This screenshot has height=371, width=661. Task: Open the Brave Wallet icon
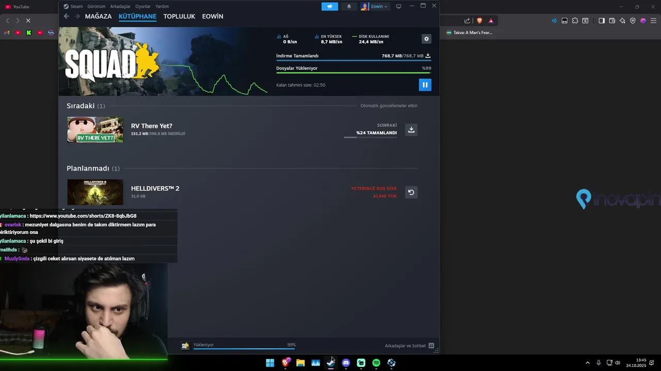click(612, 21)
